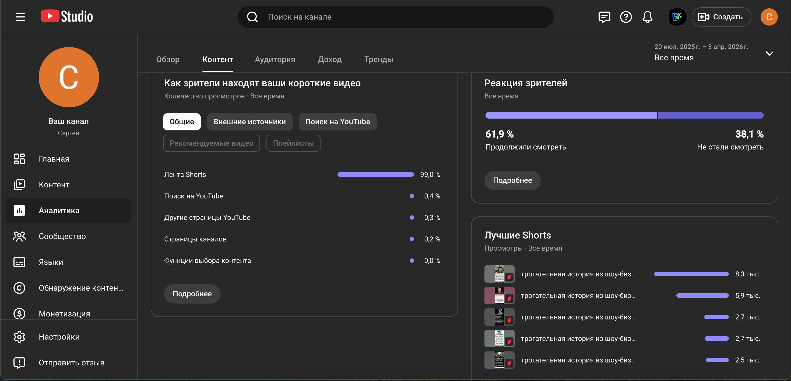This screenshot has height=381, width=791.
Task: Open the account avatar menu in header
Action: (x=769, y=17)
